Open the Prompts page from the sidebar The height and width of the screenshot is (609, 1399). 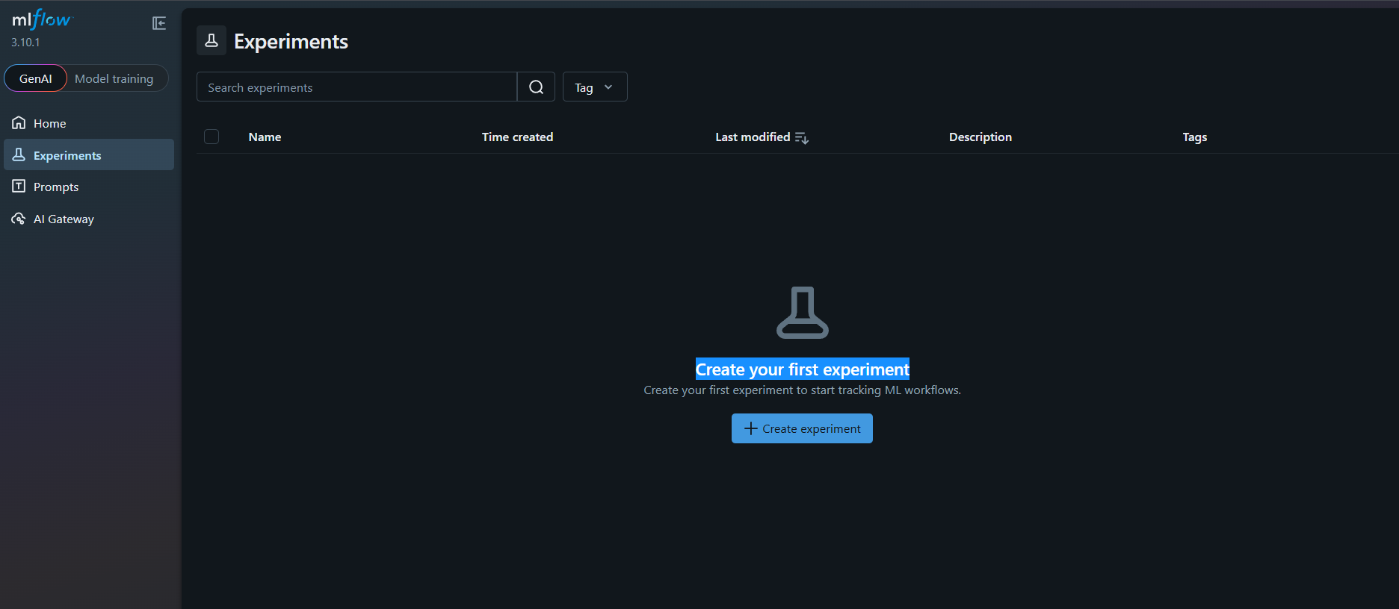(x=55, y=187)
